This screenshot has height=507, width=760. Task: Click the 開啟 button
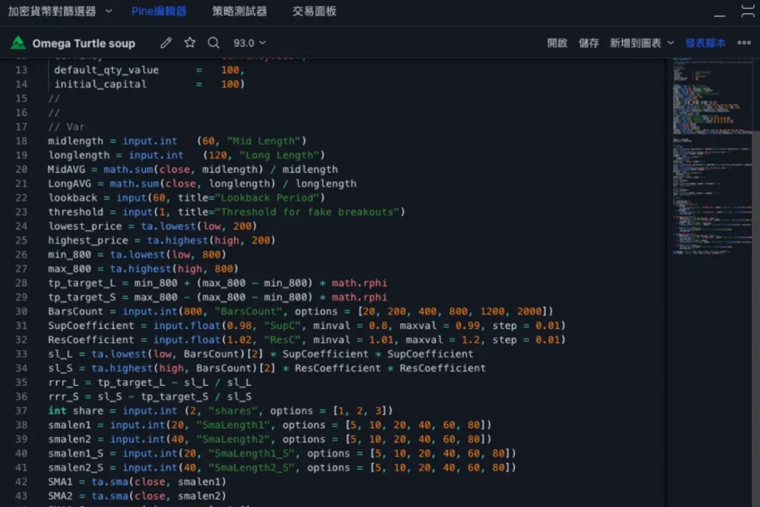coord(557,43)
